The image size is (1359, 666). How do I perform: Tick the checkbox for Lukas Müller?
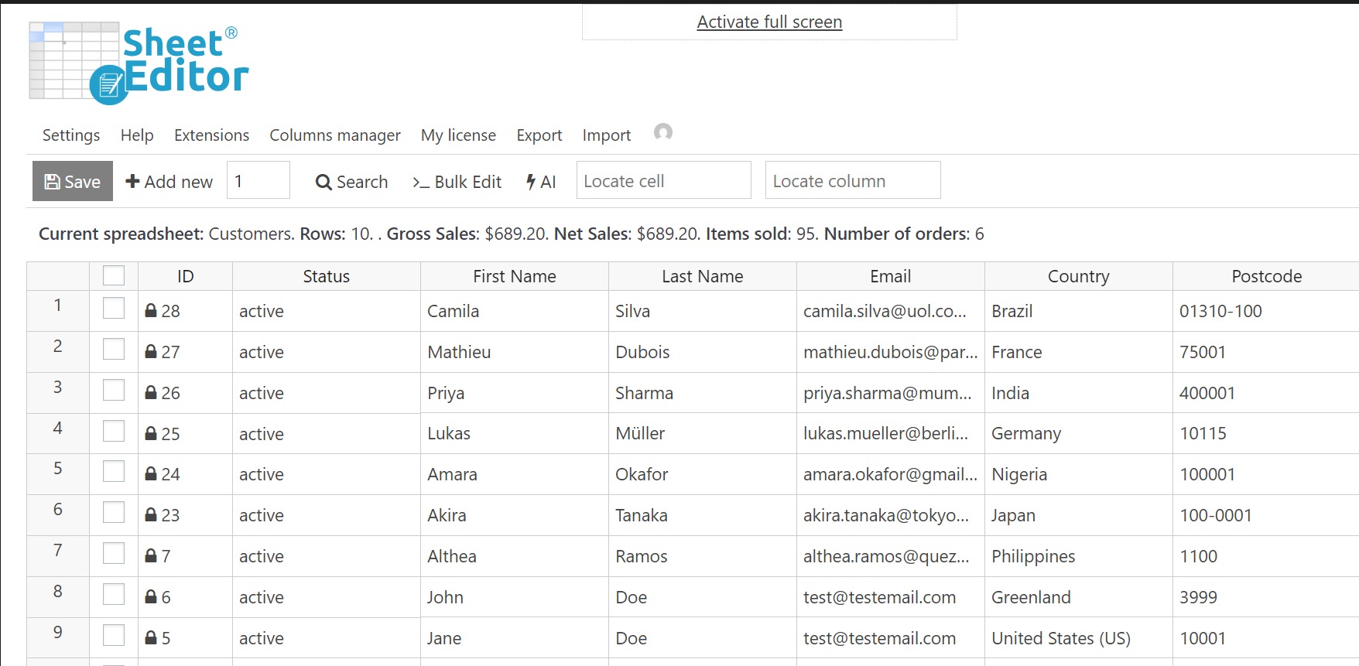pyautogui.click(x=114, y=431)
